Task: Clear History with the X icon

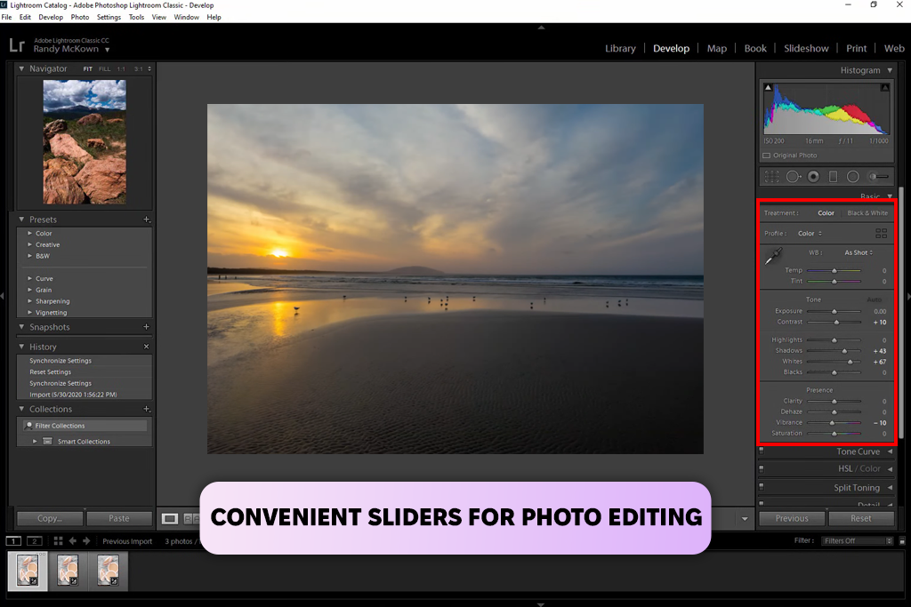Action: [x=147, y=347]
